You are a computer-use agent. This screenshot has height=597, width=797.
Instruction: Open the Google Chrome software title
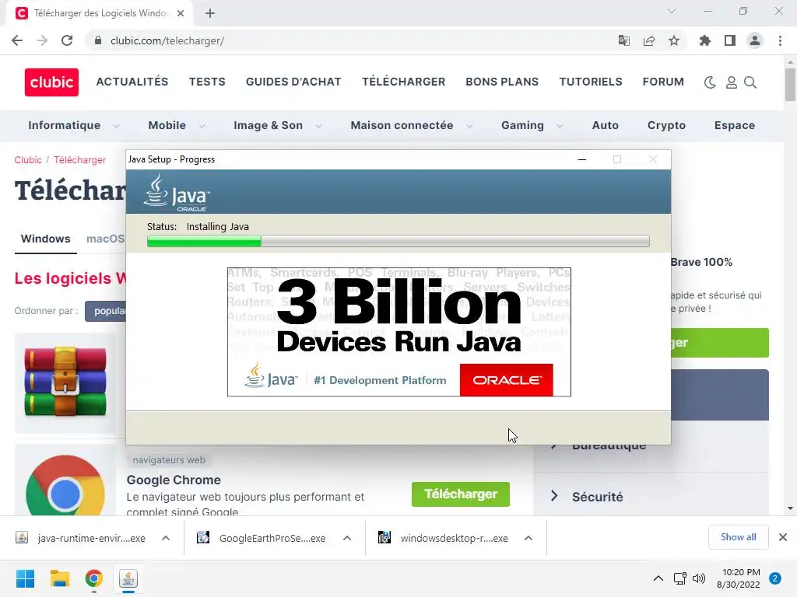tap(174, 480)
